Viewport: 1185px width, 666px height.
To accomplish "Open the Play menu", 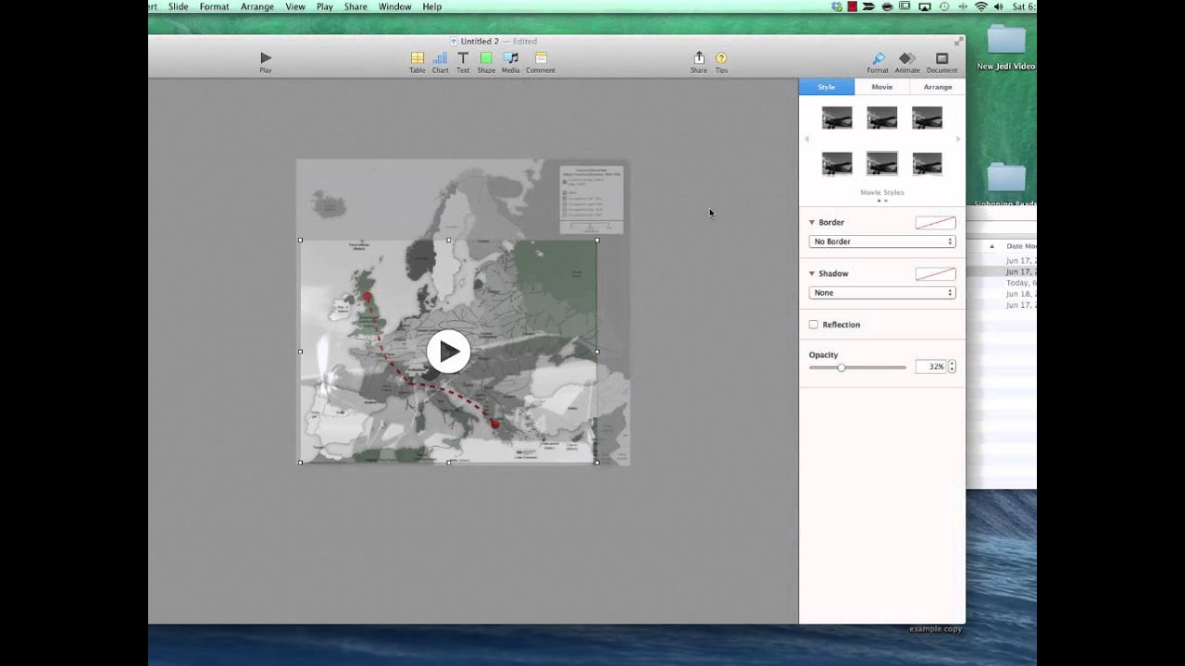I will click(x=325, y=6).
